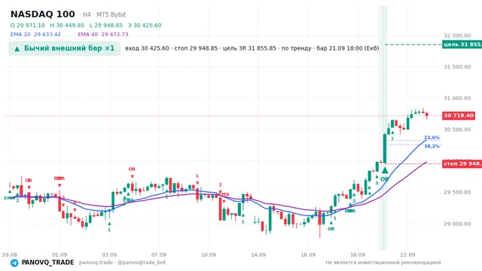Viewport: 482px width, 271px height.
Task: Select the low price L 29 948.85
Action: pos(106,25)
